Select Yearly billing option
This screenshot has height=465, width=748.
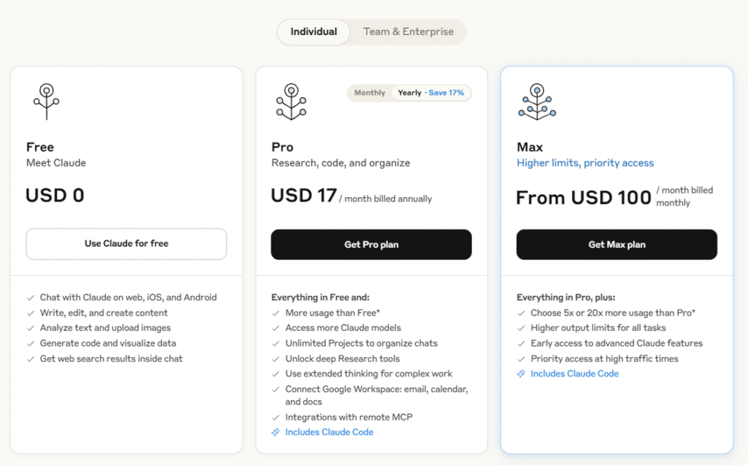410,93
